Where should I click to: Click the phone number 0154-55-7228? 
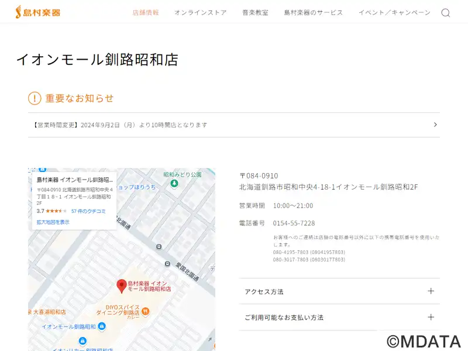(x=294, y=223)
